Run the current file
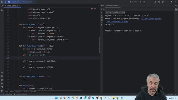Viewport: 178px width, 100px height. point(141,2)
